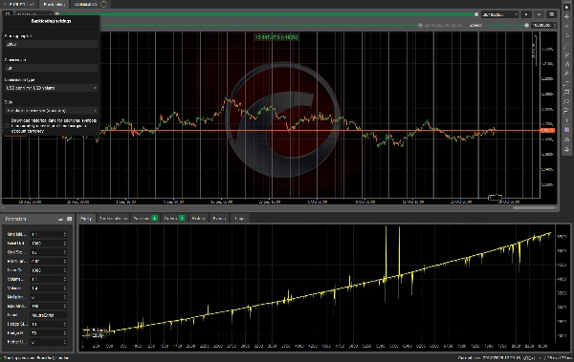Adjust the Grid Mul parameter stepper
The height and width of the screenshot is (362, 574).
tap(65, 234)
